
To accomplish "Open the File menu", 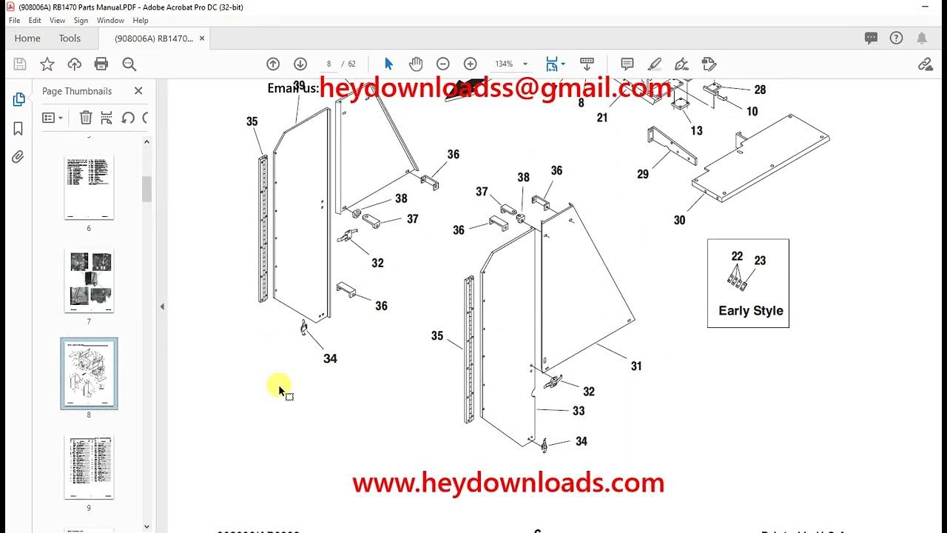I will pyautogui.click(x=14, y=21).
